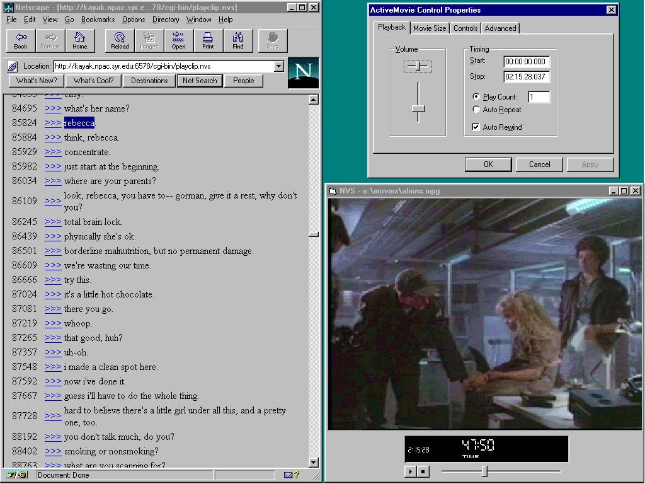Image resolution: width=645 pixels, height=484 pixels.
Task: Open the Go menu
Action: 69,20
